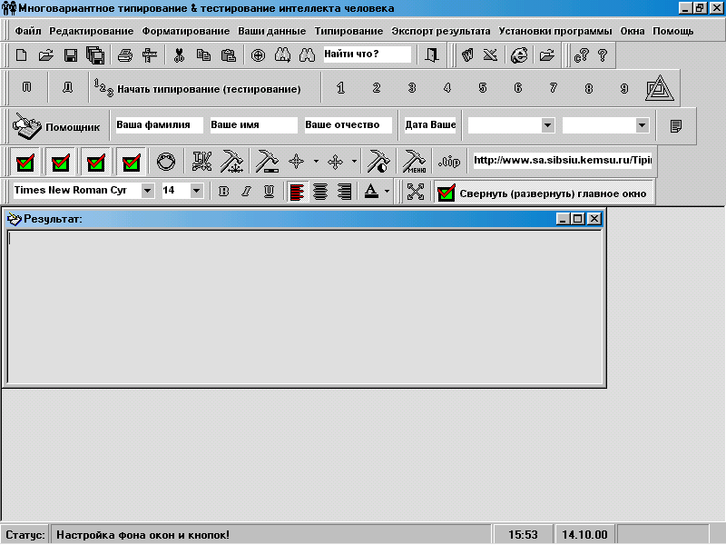The width and height of the screenshot is (726, 545).
Task: Open the Экспорт результата menu
Action: coord(441,31)
